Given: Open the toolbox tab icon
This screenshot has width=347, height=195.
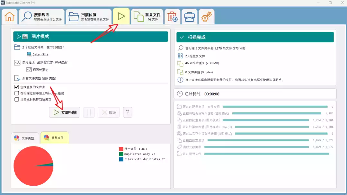Looking at the screenshot, I should point(189,17).
